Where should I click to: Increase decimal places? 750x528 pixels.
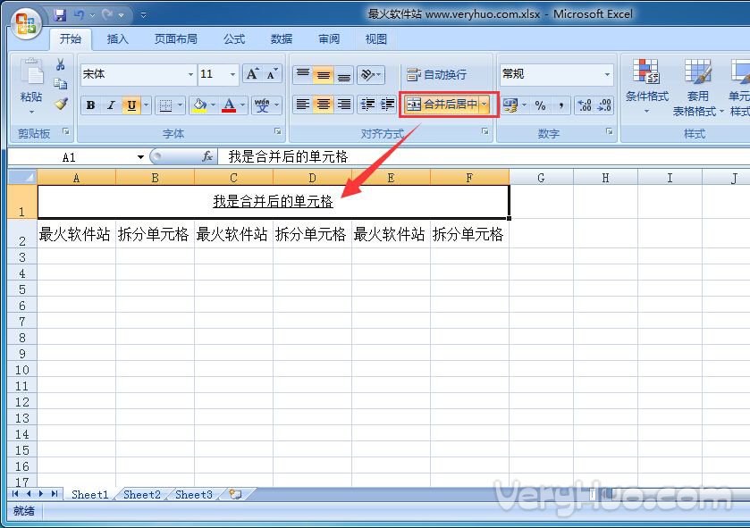tap(585, 105)
